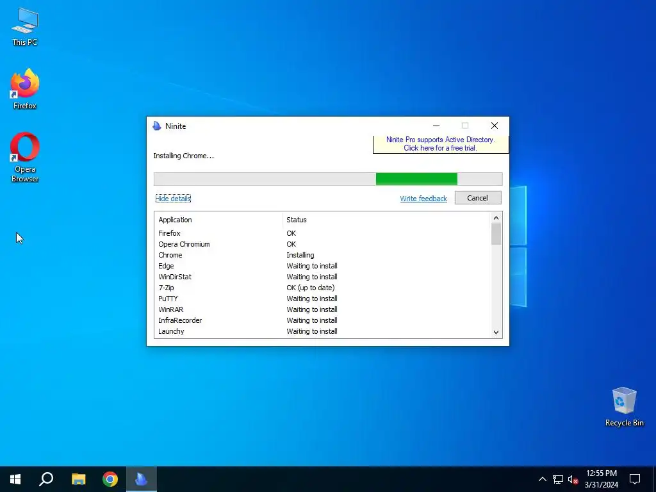656x492 pixels.
Task: Click scroll down arrow in application list
Action: (496, 332)
